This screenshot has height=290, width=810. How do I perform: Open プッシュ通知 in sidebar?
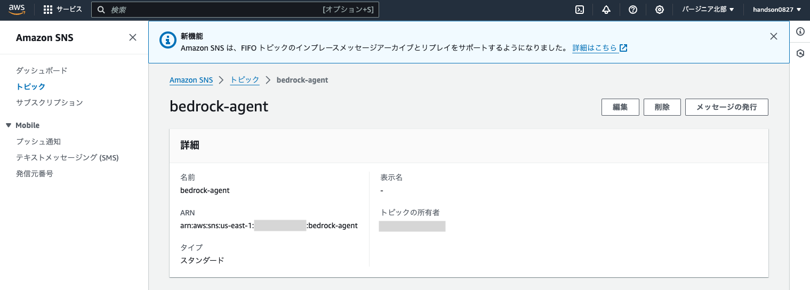click(38, 142)
